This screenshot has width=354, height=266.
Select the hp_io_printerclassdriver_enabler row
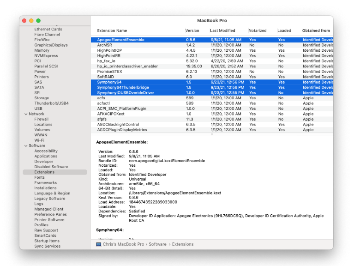click(x=212, y=66)
